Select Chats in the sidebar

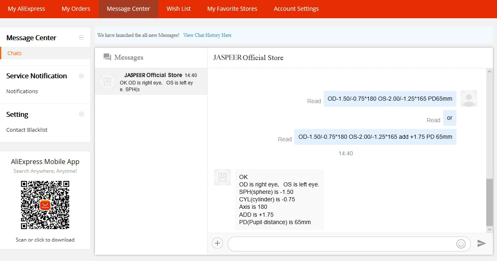[x=45, y=53]
